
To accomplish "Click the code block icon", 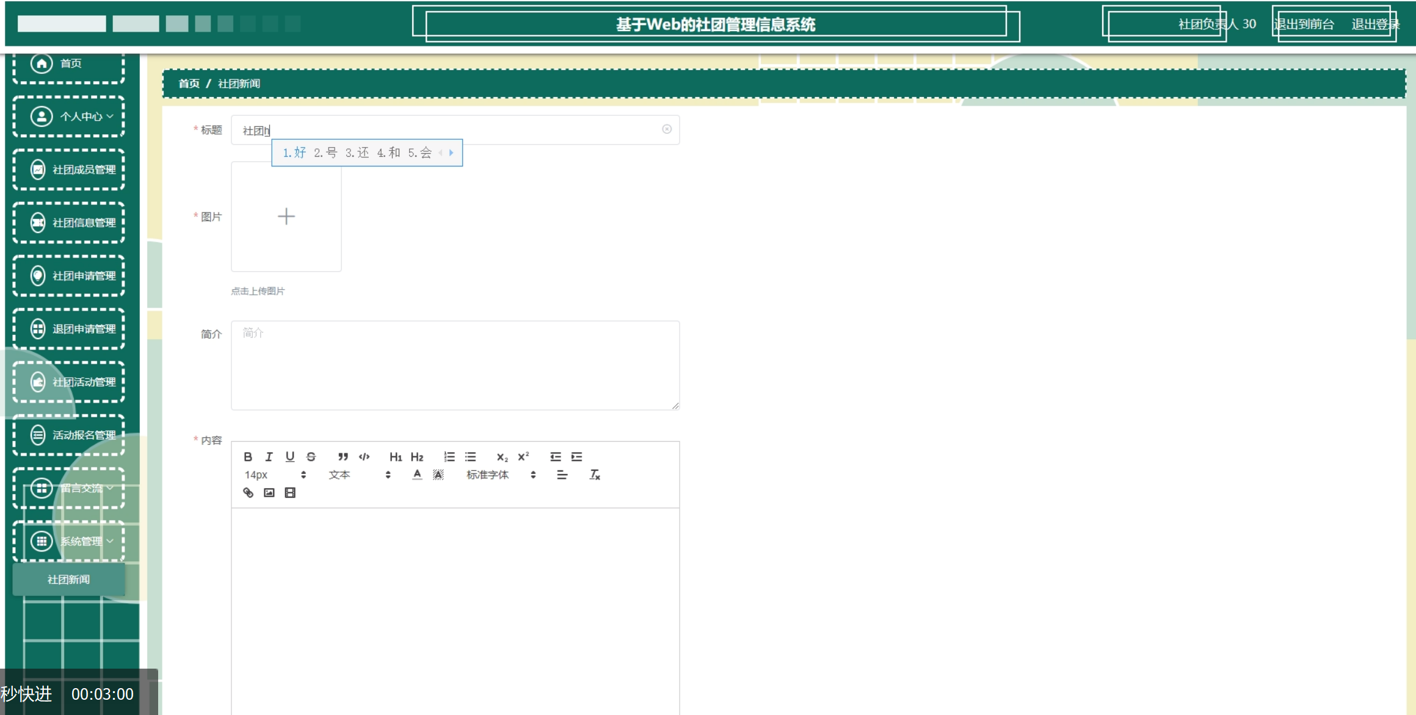I will (x=365, y=456).
